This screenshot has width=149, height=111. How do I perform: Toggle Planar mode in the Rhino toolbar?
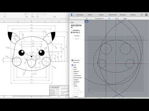click(101, 15)
